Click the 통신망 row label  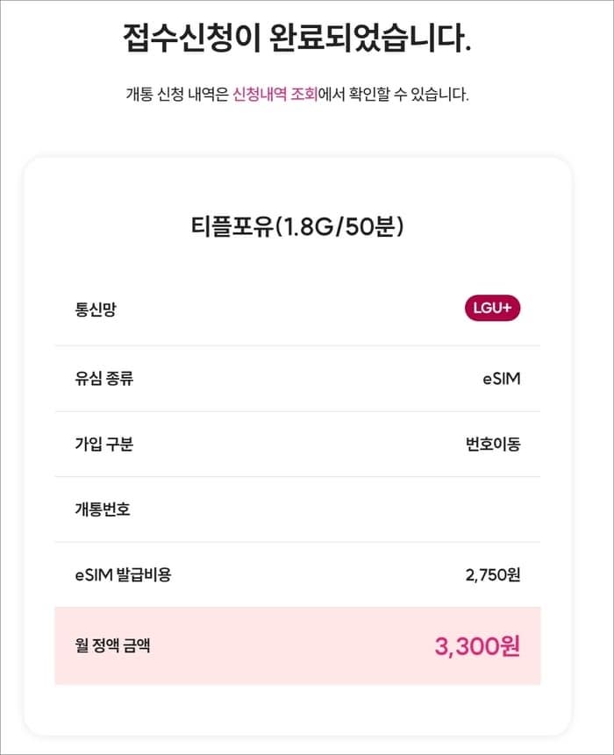pyautogui.click(x=96, y=310)
